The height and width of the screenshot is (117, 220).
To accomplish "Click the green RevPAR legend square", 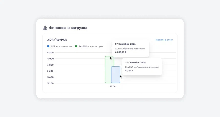I will [76, 46].
